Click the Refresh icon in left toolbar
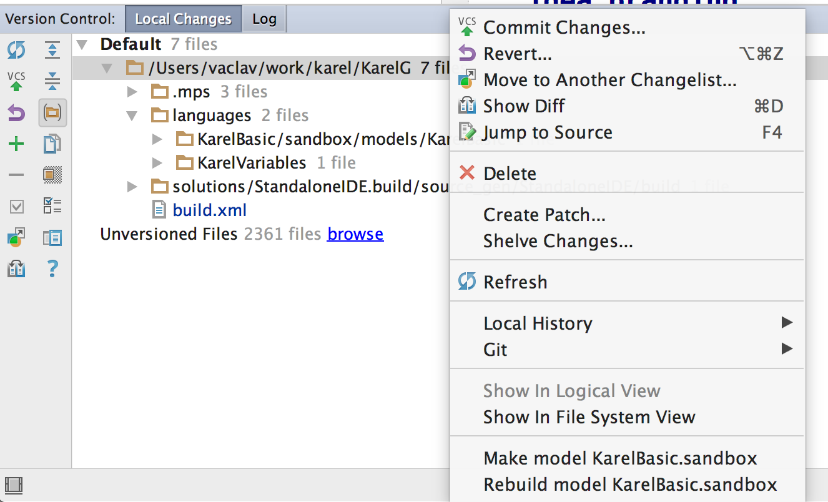This screenshot has height=502, width=828. [x=16, y=50]
